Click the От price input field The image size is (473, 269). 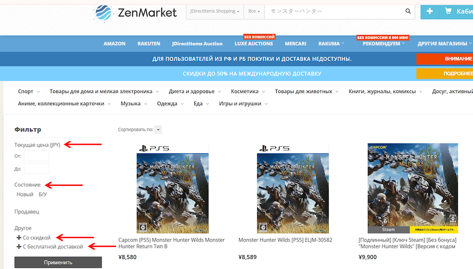37,156
